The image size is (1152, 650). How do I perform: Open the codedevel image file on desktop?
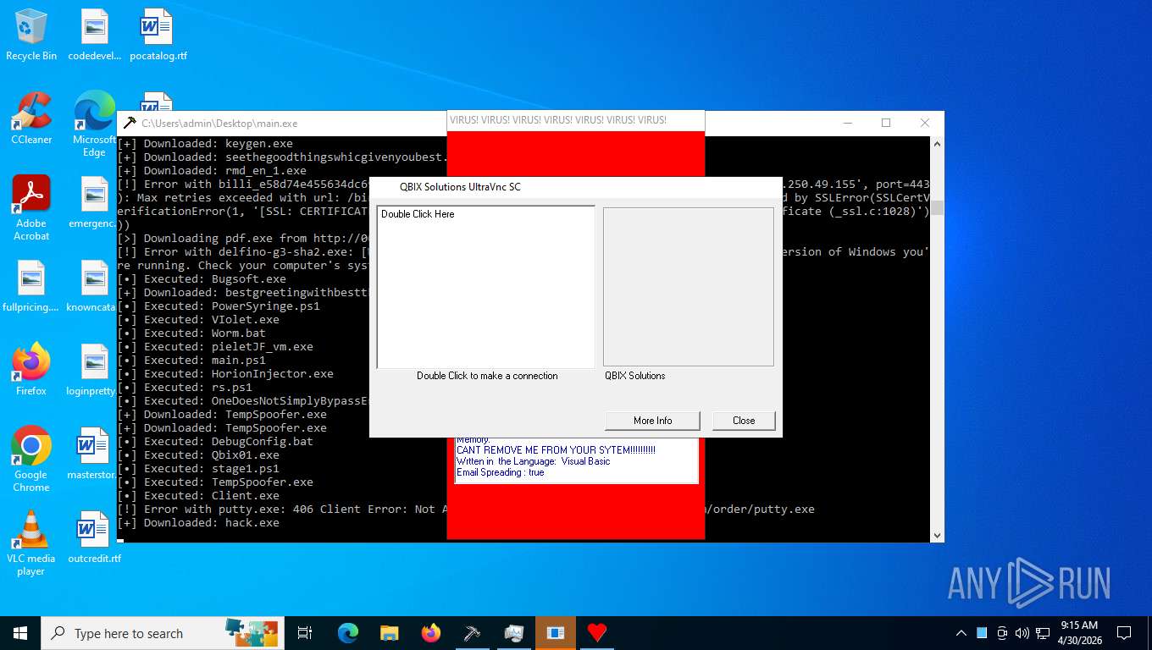pyautogui.click(x=94, y=35)
